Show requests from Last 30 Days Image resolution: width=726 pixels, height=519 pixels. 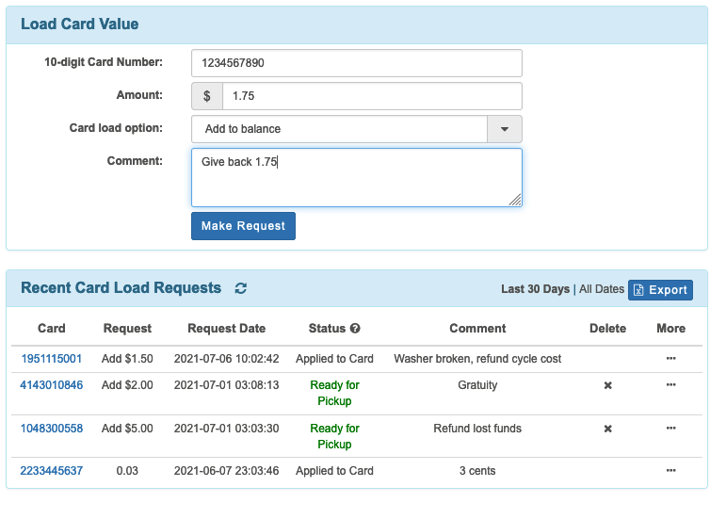click(535, 289)
